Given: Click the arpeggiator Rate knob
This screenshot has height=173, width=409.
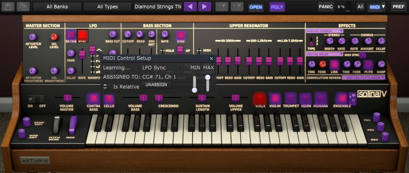Looking at the screenshot, I should [x=165, y=34].
